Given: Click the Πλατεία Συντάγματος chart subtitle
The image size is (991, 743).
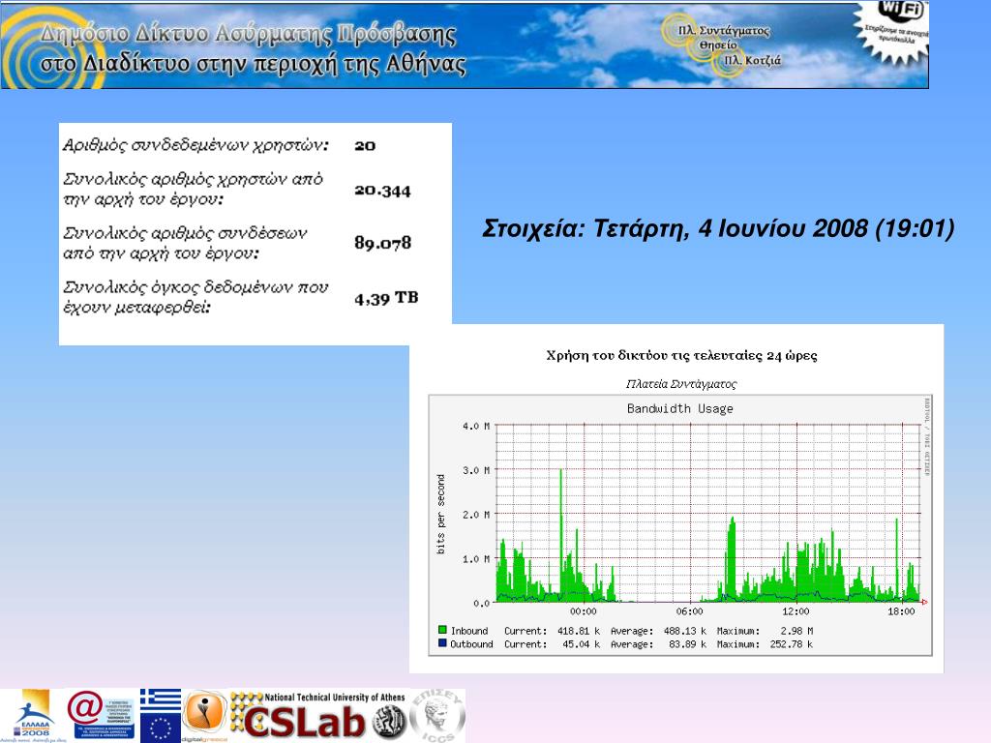Looking at the screenshot, I should pyautogui.click(x=681, y=384).
